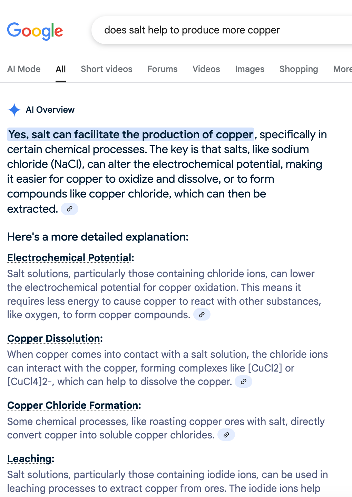
Task: Switch to Videos results tab
Action: 206,69
